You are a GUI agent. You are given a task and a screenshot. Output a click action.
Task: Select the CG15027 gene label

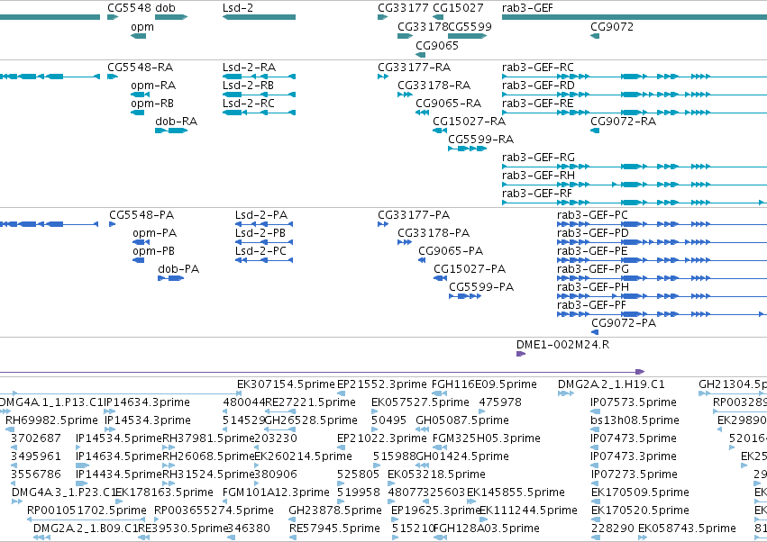coord(459,8)
